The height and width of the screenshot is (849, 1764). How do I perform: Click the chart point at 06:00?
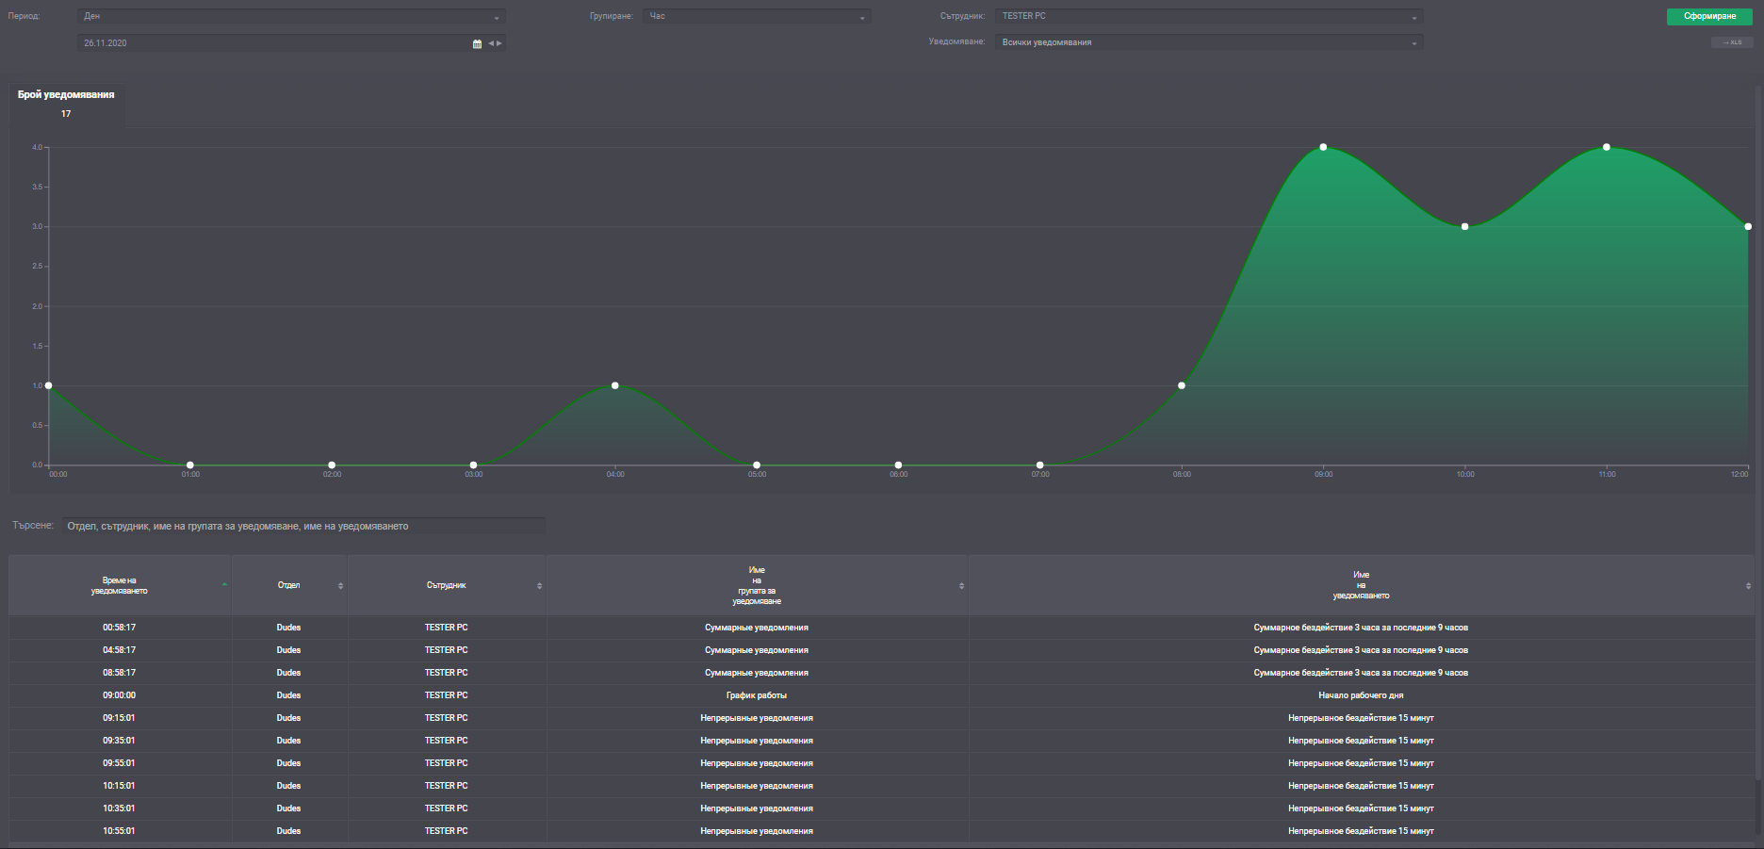point(898,465)
